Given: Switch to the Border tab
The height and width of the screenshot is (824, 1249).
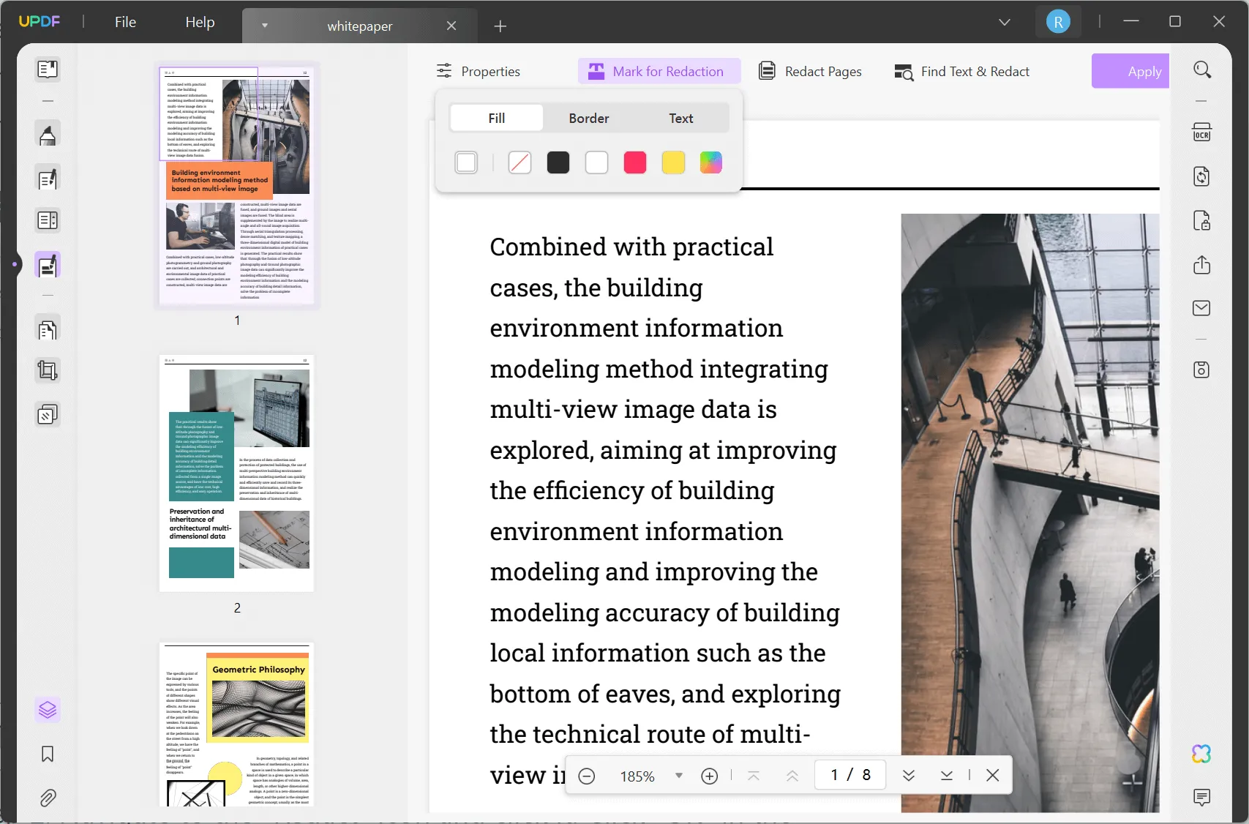Looking at the screenshot, I should tap(588, 119).
